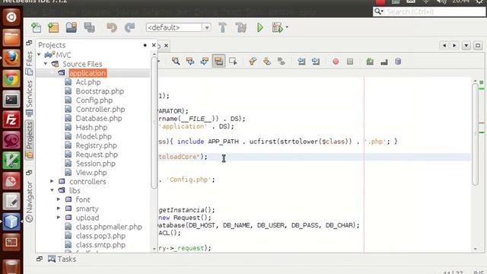Open Acl.php in the Projects tree
Image resolution: width=487 pixels, height=274 pixels.
click(88, 82)
